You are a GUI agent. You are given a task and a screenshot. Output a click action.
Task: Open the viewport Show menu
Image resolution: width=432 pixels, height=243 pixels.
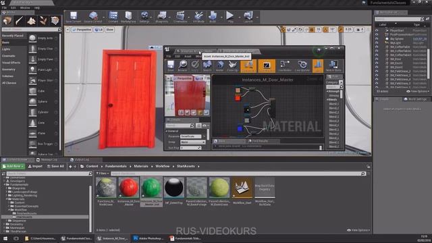coord(109,30)
